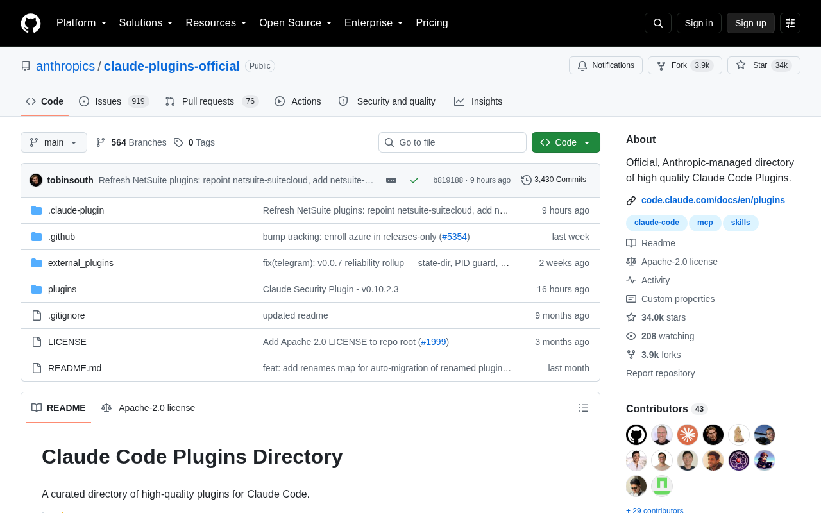Click the commit status green checkmark

[414, 180]
